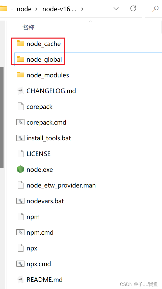Select the npx file name
This screenshot has width=162, height=289.
click(x=32, y=248)
